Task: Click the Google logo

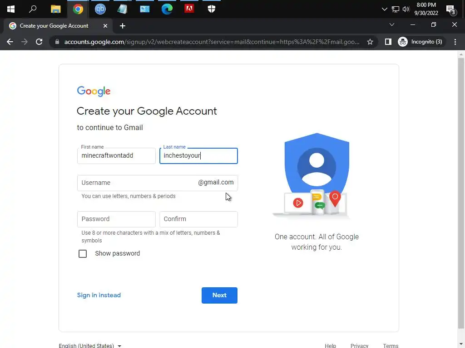Action: (94, 92)
